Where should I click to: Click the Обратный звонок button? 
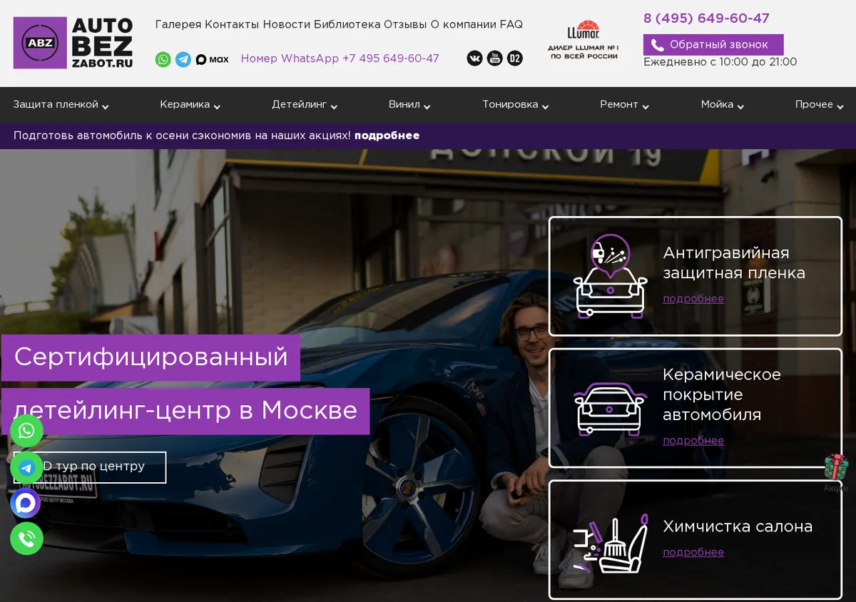[x=713, y=44]
